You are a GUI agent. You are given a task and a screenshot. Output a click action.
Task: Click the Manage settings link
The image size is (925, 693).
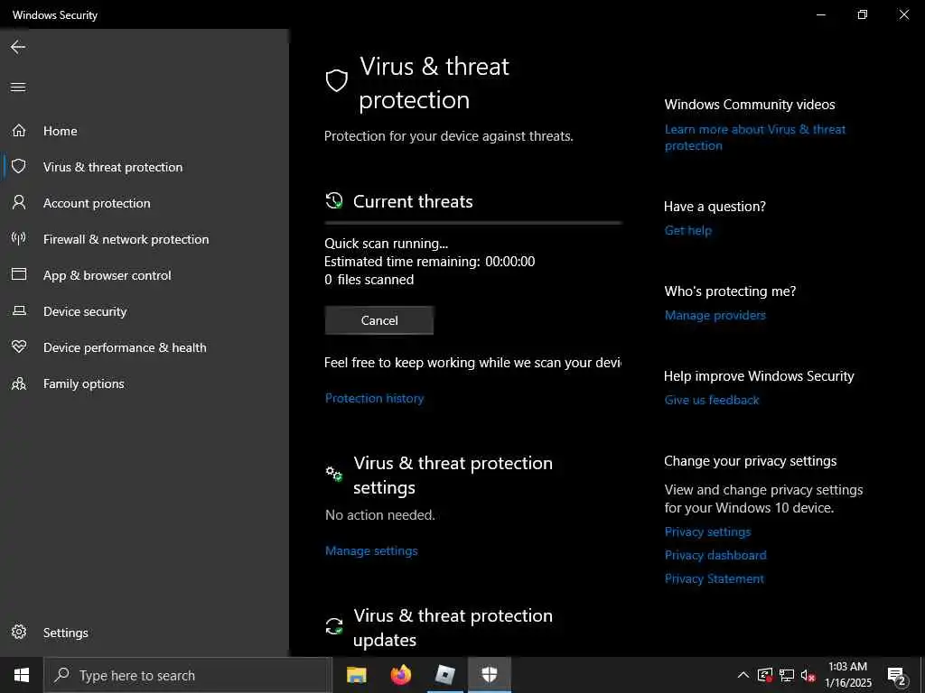(x=371, y=550)
